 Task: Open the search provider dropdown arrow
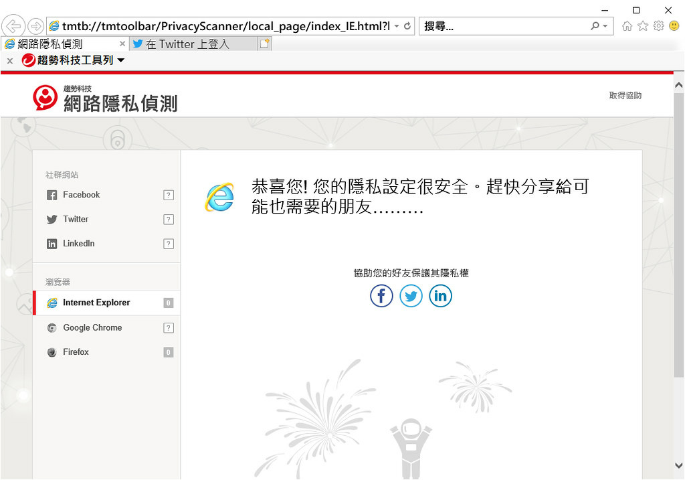coord(605,26)
